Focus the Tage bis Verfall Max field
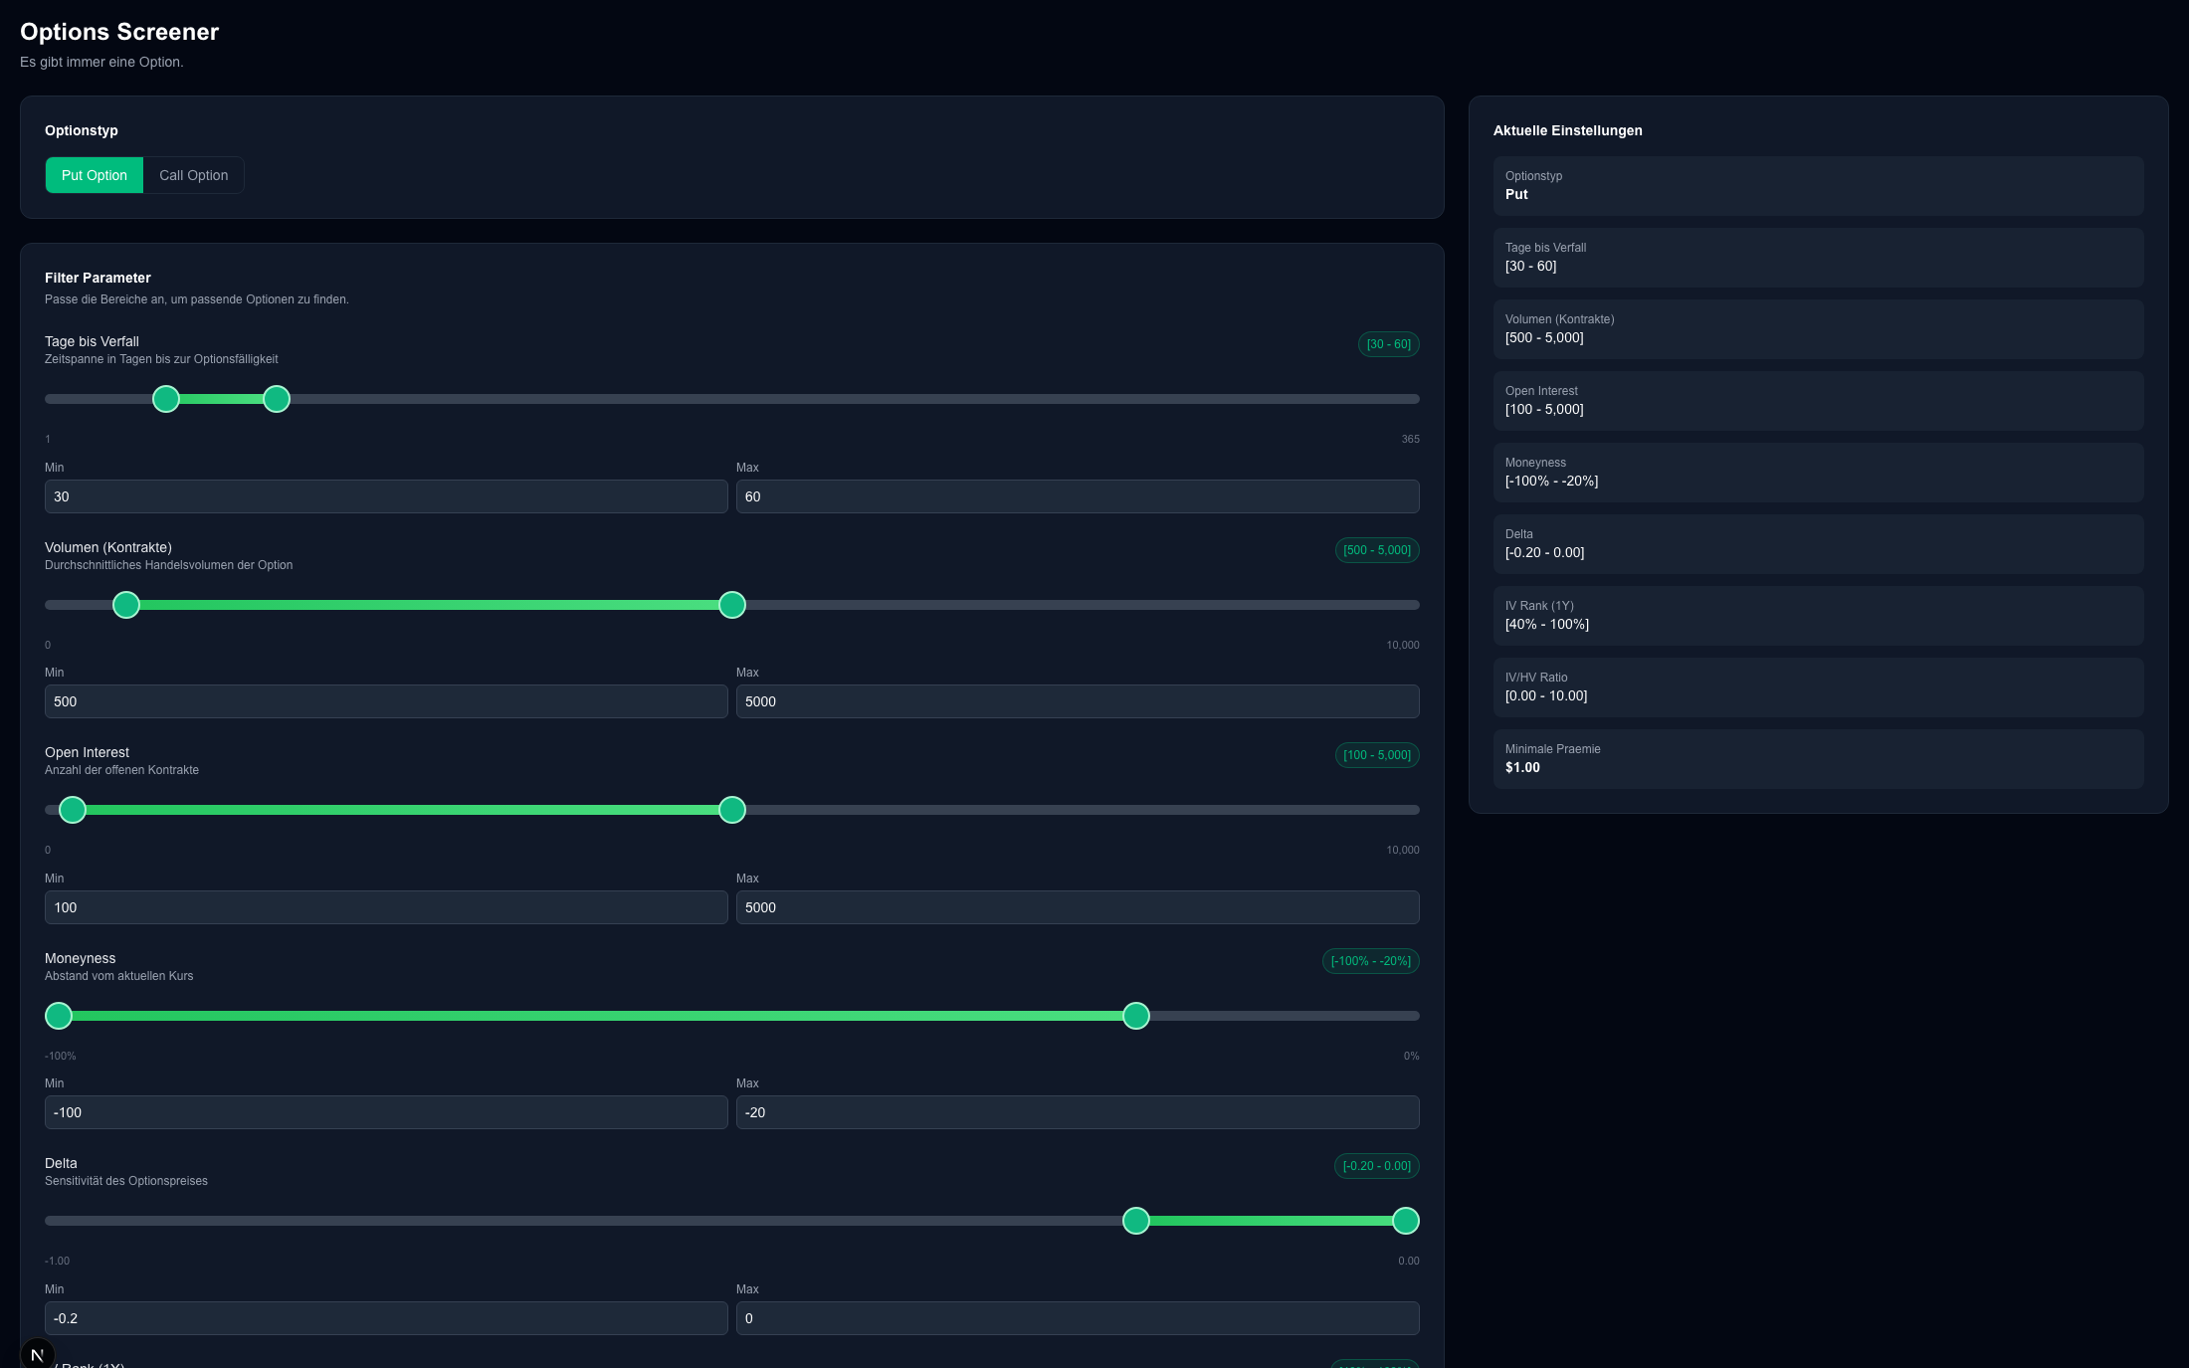The image size is (2189, 1368). pyautogui.click(x=1078, y=496)
